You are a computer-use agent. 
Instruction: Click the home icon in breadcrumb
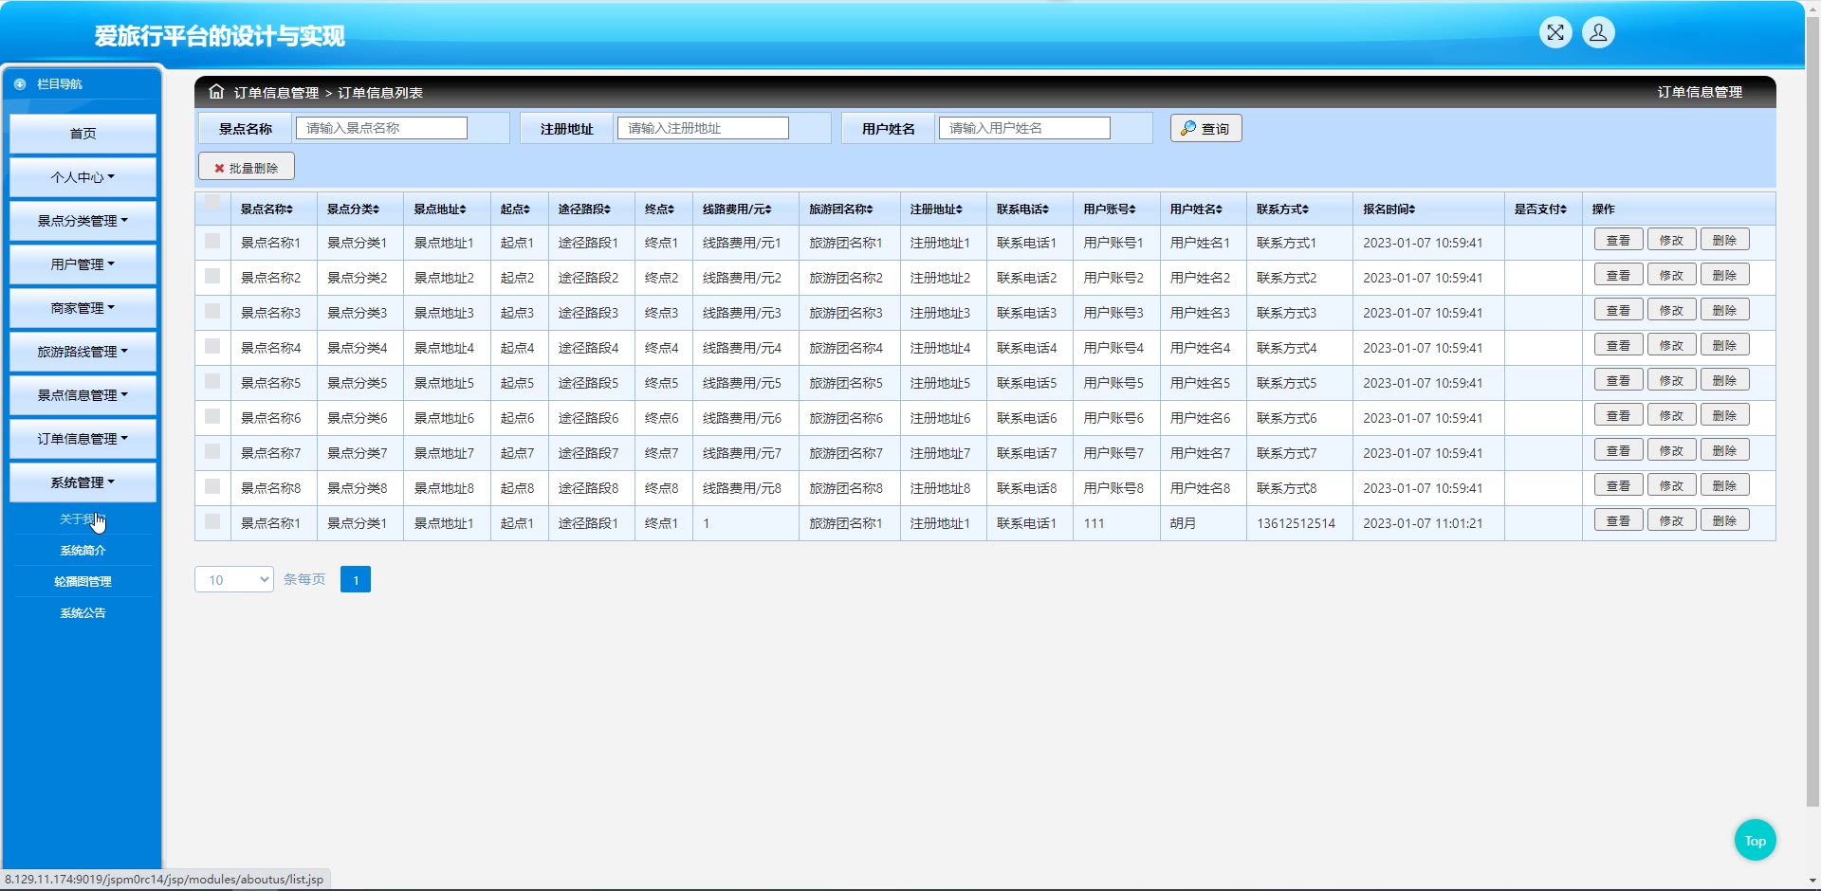point(216,92)
